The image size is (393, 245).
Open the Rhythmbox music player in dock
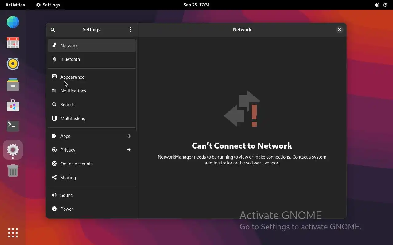point(13,64)
